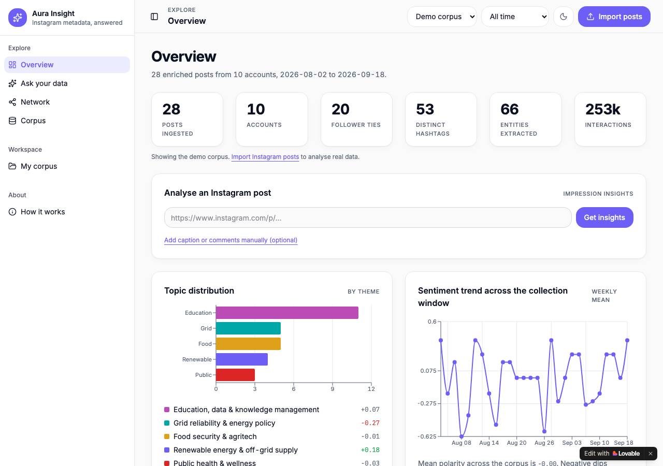The height and width of the screenshot is (466, 663).
Task: Open Corpus in sidebar
Action: click(67, 121)
